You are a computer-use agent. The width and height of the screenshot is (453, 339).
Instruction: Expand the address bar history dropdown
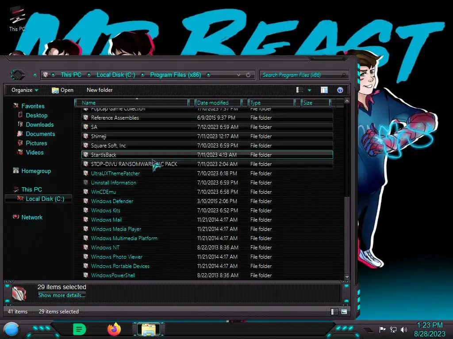pyautogui.click(x=238, y=75)
